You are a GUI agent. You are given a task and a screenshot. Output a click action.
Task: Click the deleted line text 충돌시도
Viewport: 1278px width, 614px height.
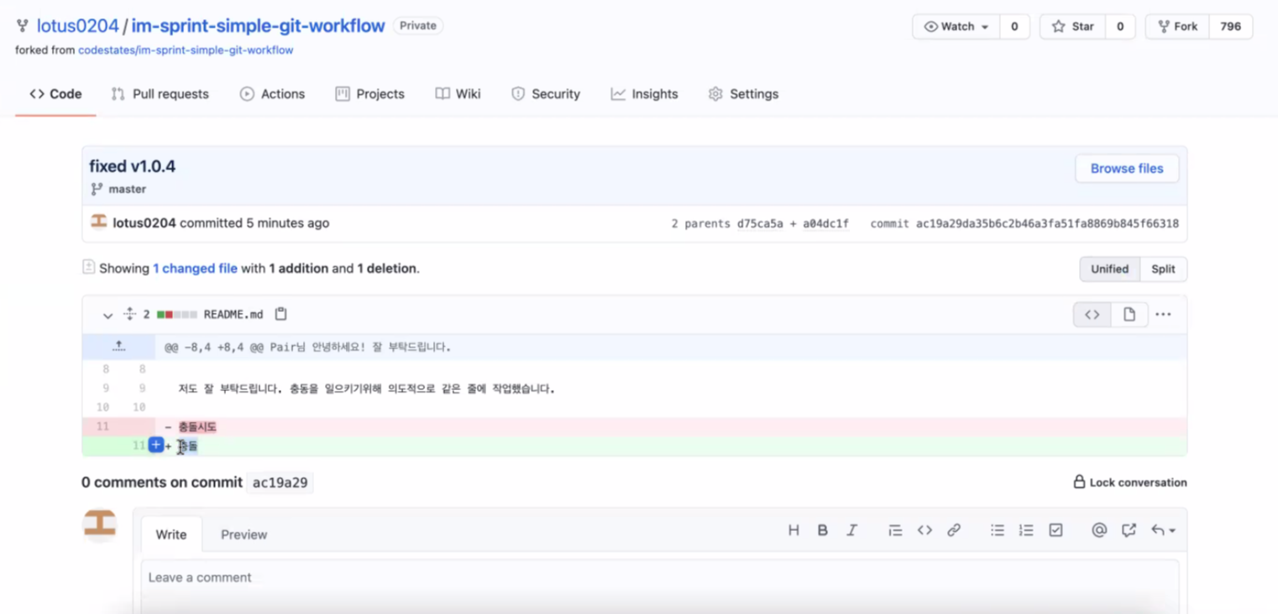pyautogui.click(x=197, y=427)
